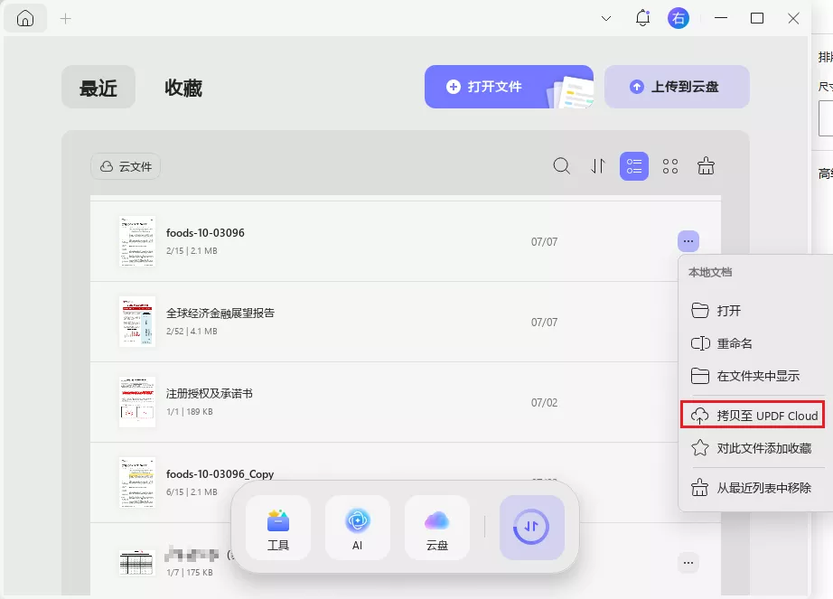Viewport: 833px width, 599px height.
Task: Click the 上传到云盘 button
Action: point(677,87)
